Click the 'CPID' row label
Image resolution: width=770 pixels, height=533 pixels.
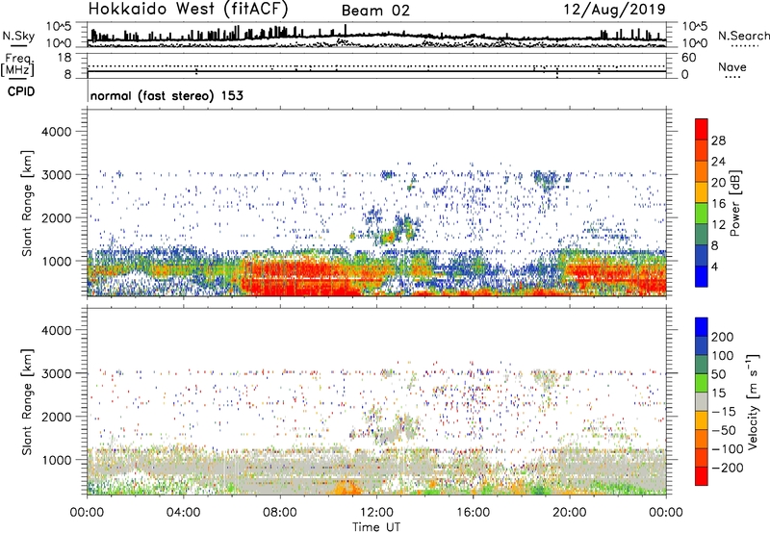21,91
